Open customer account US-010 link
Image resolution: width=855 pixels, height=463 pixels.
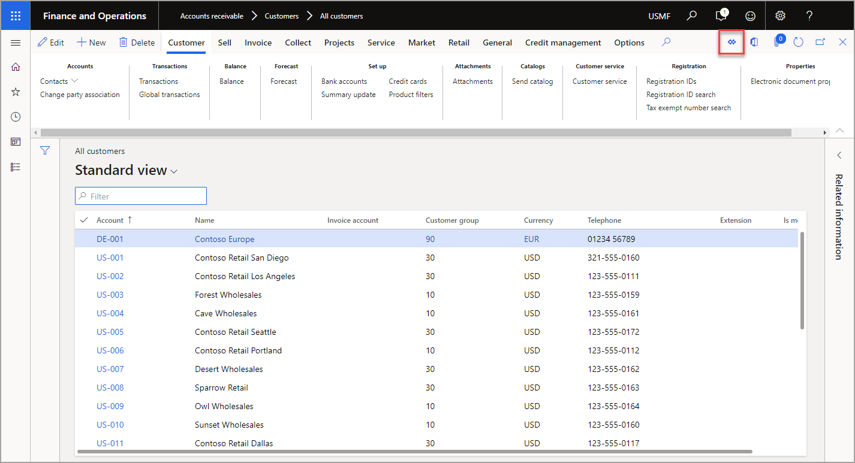pyautogui.click(x=110, y=425)
